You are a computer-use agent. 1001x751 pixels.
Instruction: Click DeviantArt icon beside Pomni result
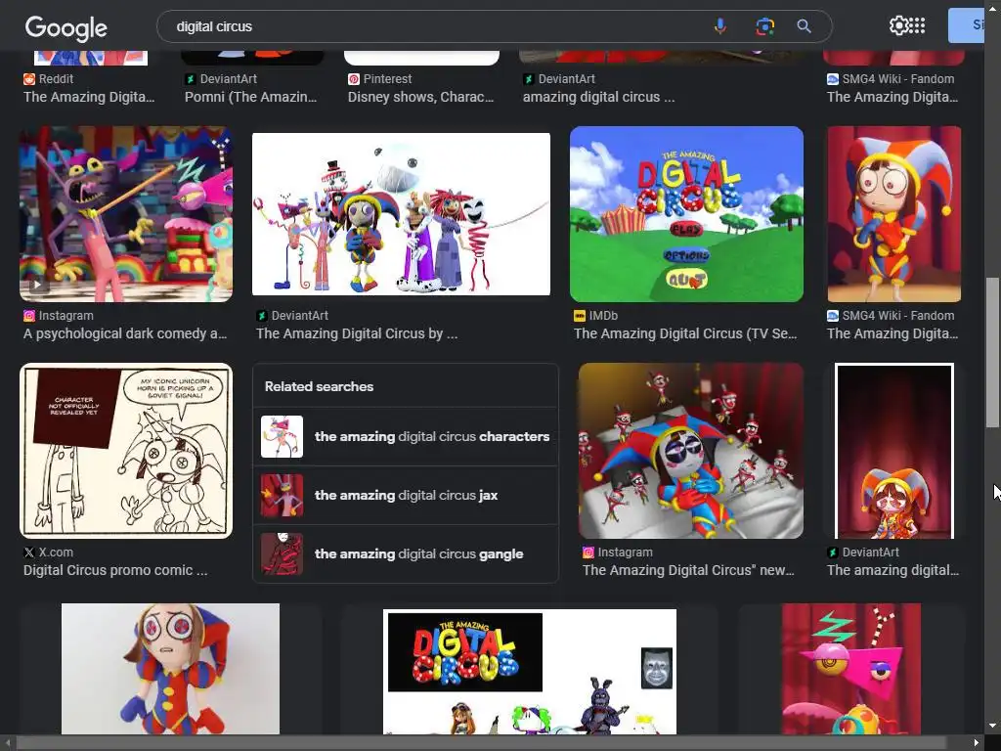(191, 79)
